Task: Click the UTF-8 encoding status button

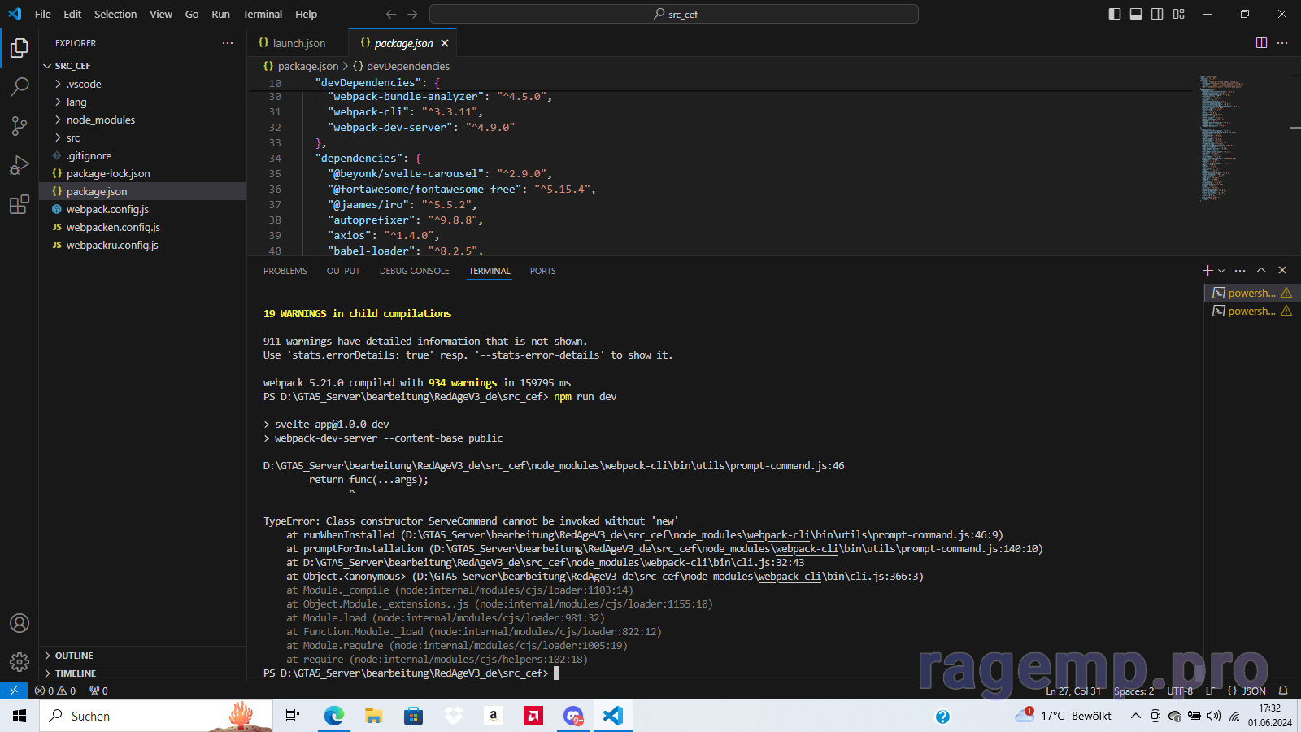Action: [1179, 691]
